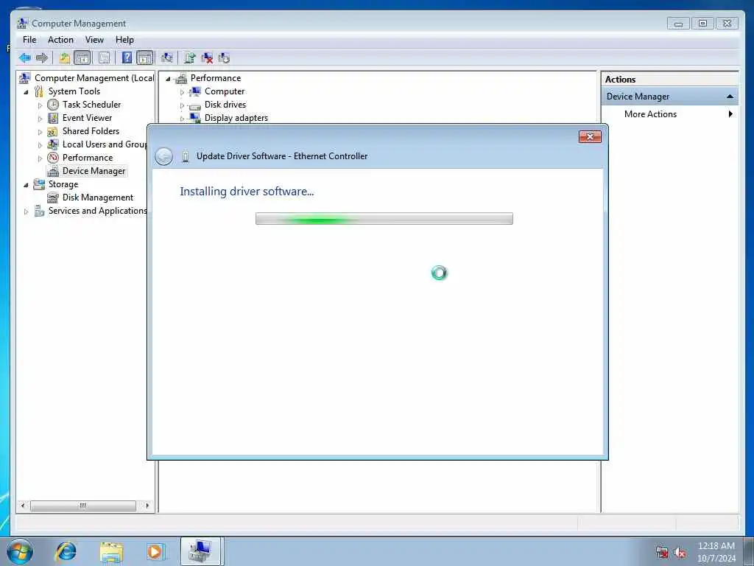This screenshot has width=754, height=566.
Task: Toggle the Show/Hide Console Tree button
Action: (82, 58)
